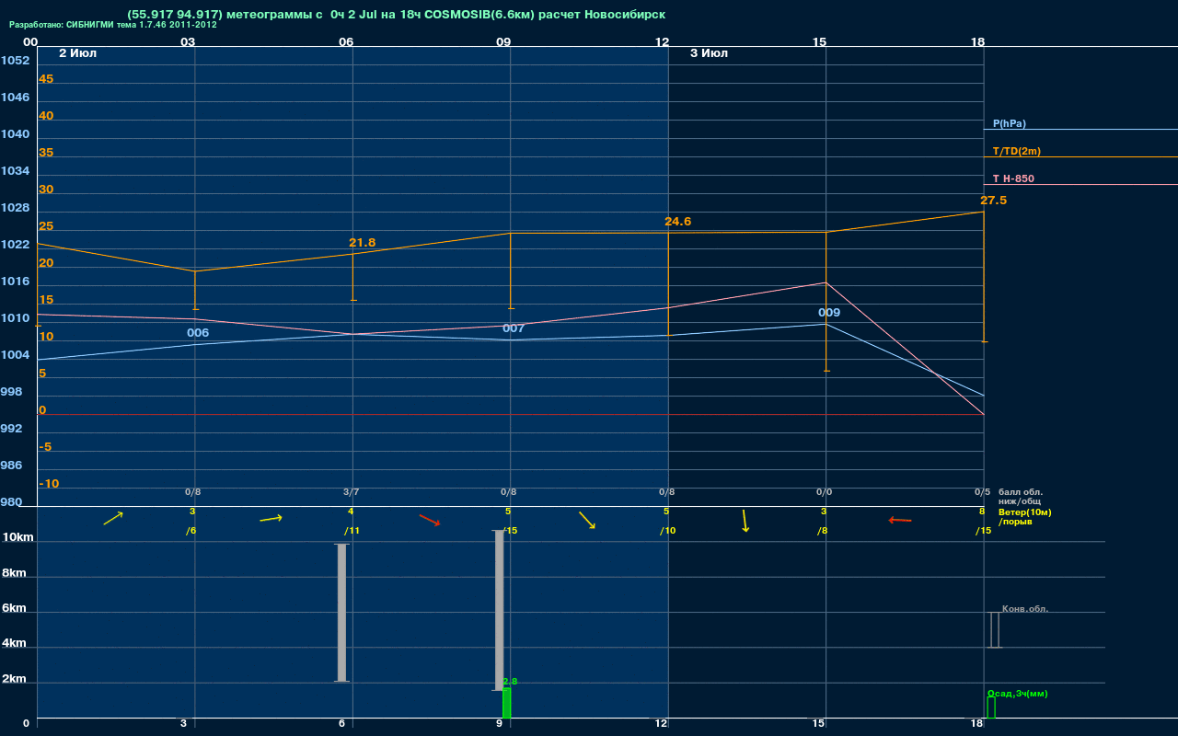The width and height of the screenshot is (1178, 736).
Task: Click the yellow wind arrow between 09 and 12
Action: pyautogui.click(x=587, y=520)
